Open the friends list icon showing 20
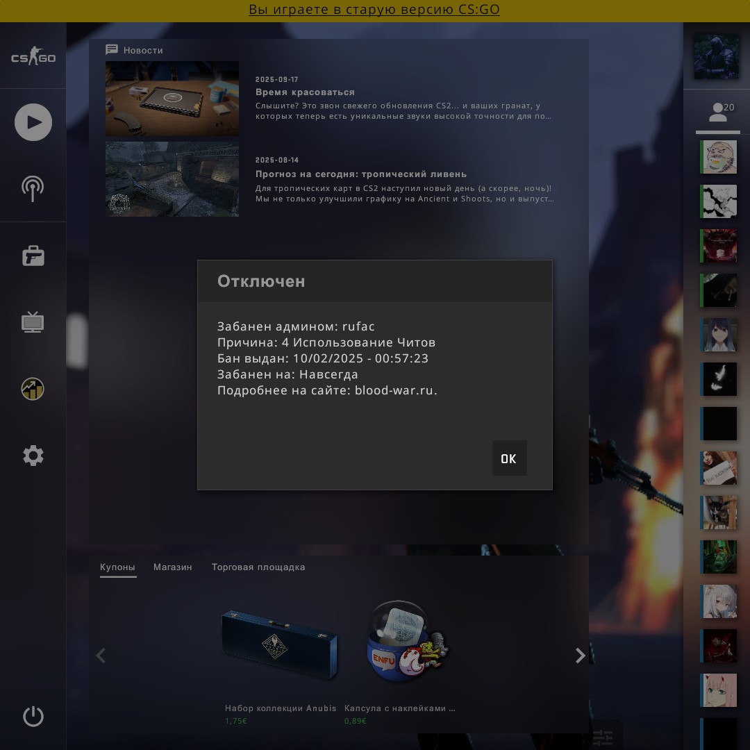This screenshot has width=750, height=750. point(718,112)
